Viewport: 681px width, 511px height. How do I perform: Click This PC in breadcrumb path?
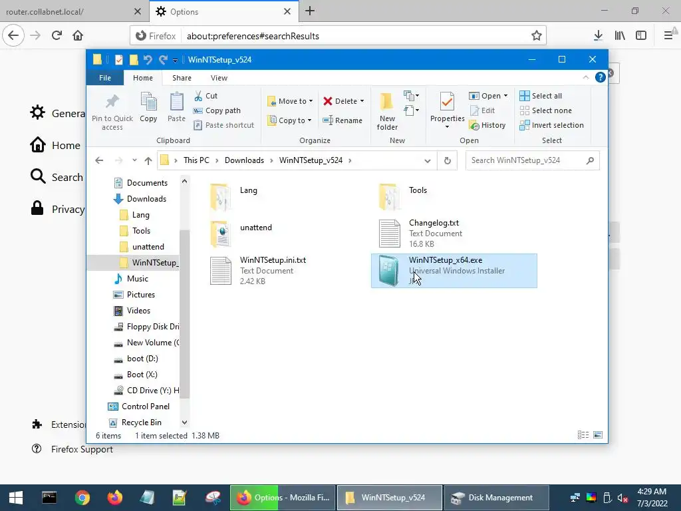coord(196,160)
